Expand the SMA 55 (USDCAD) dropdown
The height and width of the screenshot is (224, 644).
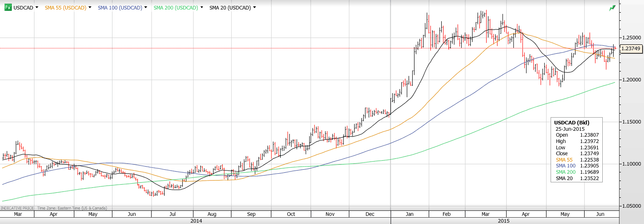90,8
